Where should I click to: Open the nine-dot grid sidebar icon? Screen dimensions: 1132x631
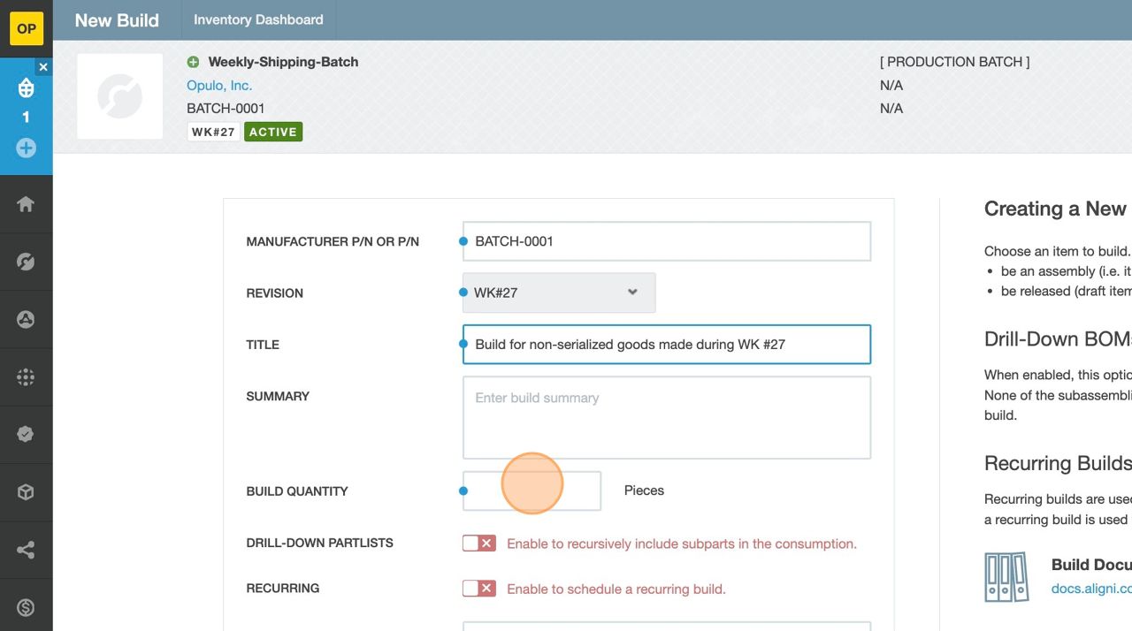[x=26, y=377]
